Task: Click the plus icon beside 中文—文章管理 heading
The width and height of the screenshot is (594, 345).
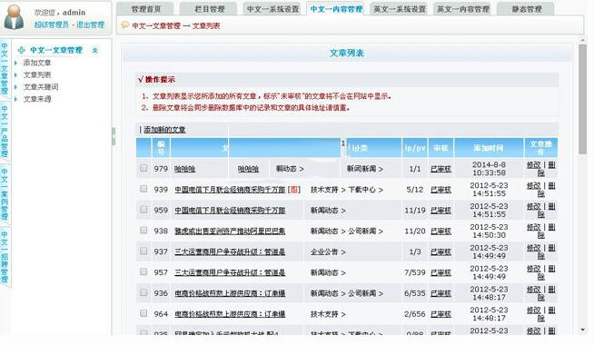Action: point(22,50)
